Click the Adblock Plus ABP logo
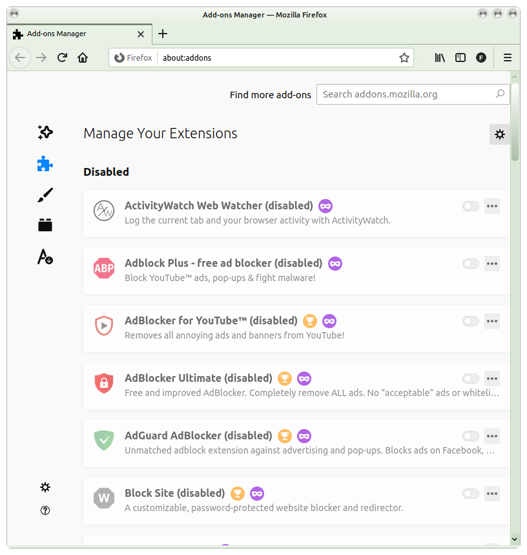The height and width of the screenshot is (555, 527). pyautogui.click(x=104, y=268)
